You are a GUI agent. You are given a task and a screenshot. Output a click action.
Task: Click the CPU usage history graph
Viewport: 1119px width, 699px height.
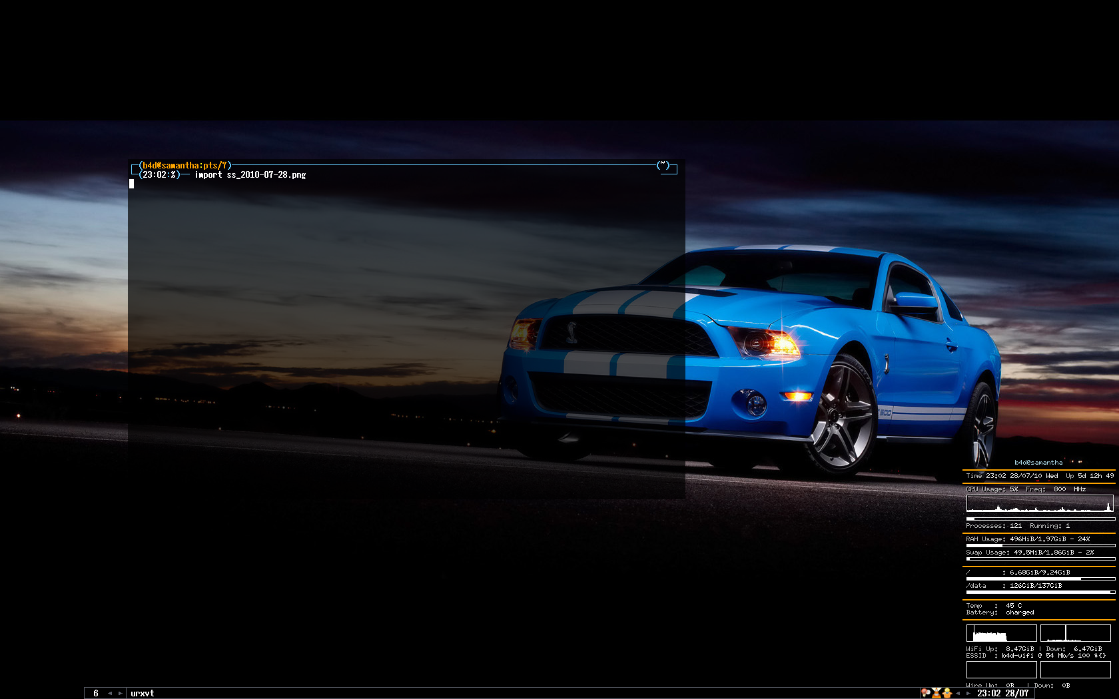(1040, 503)
